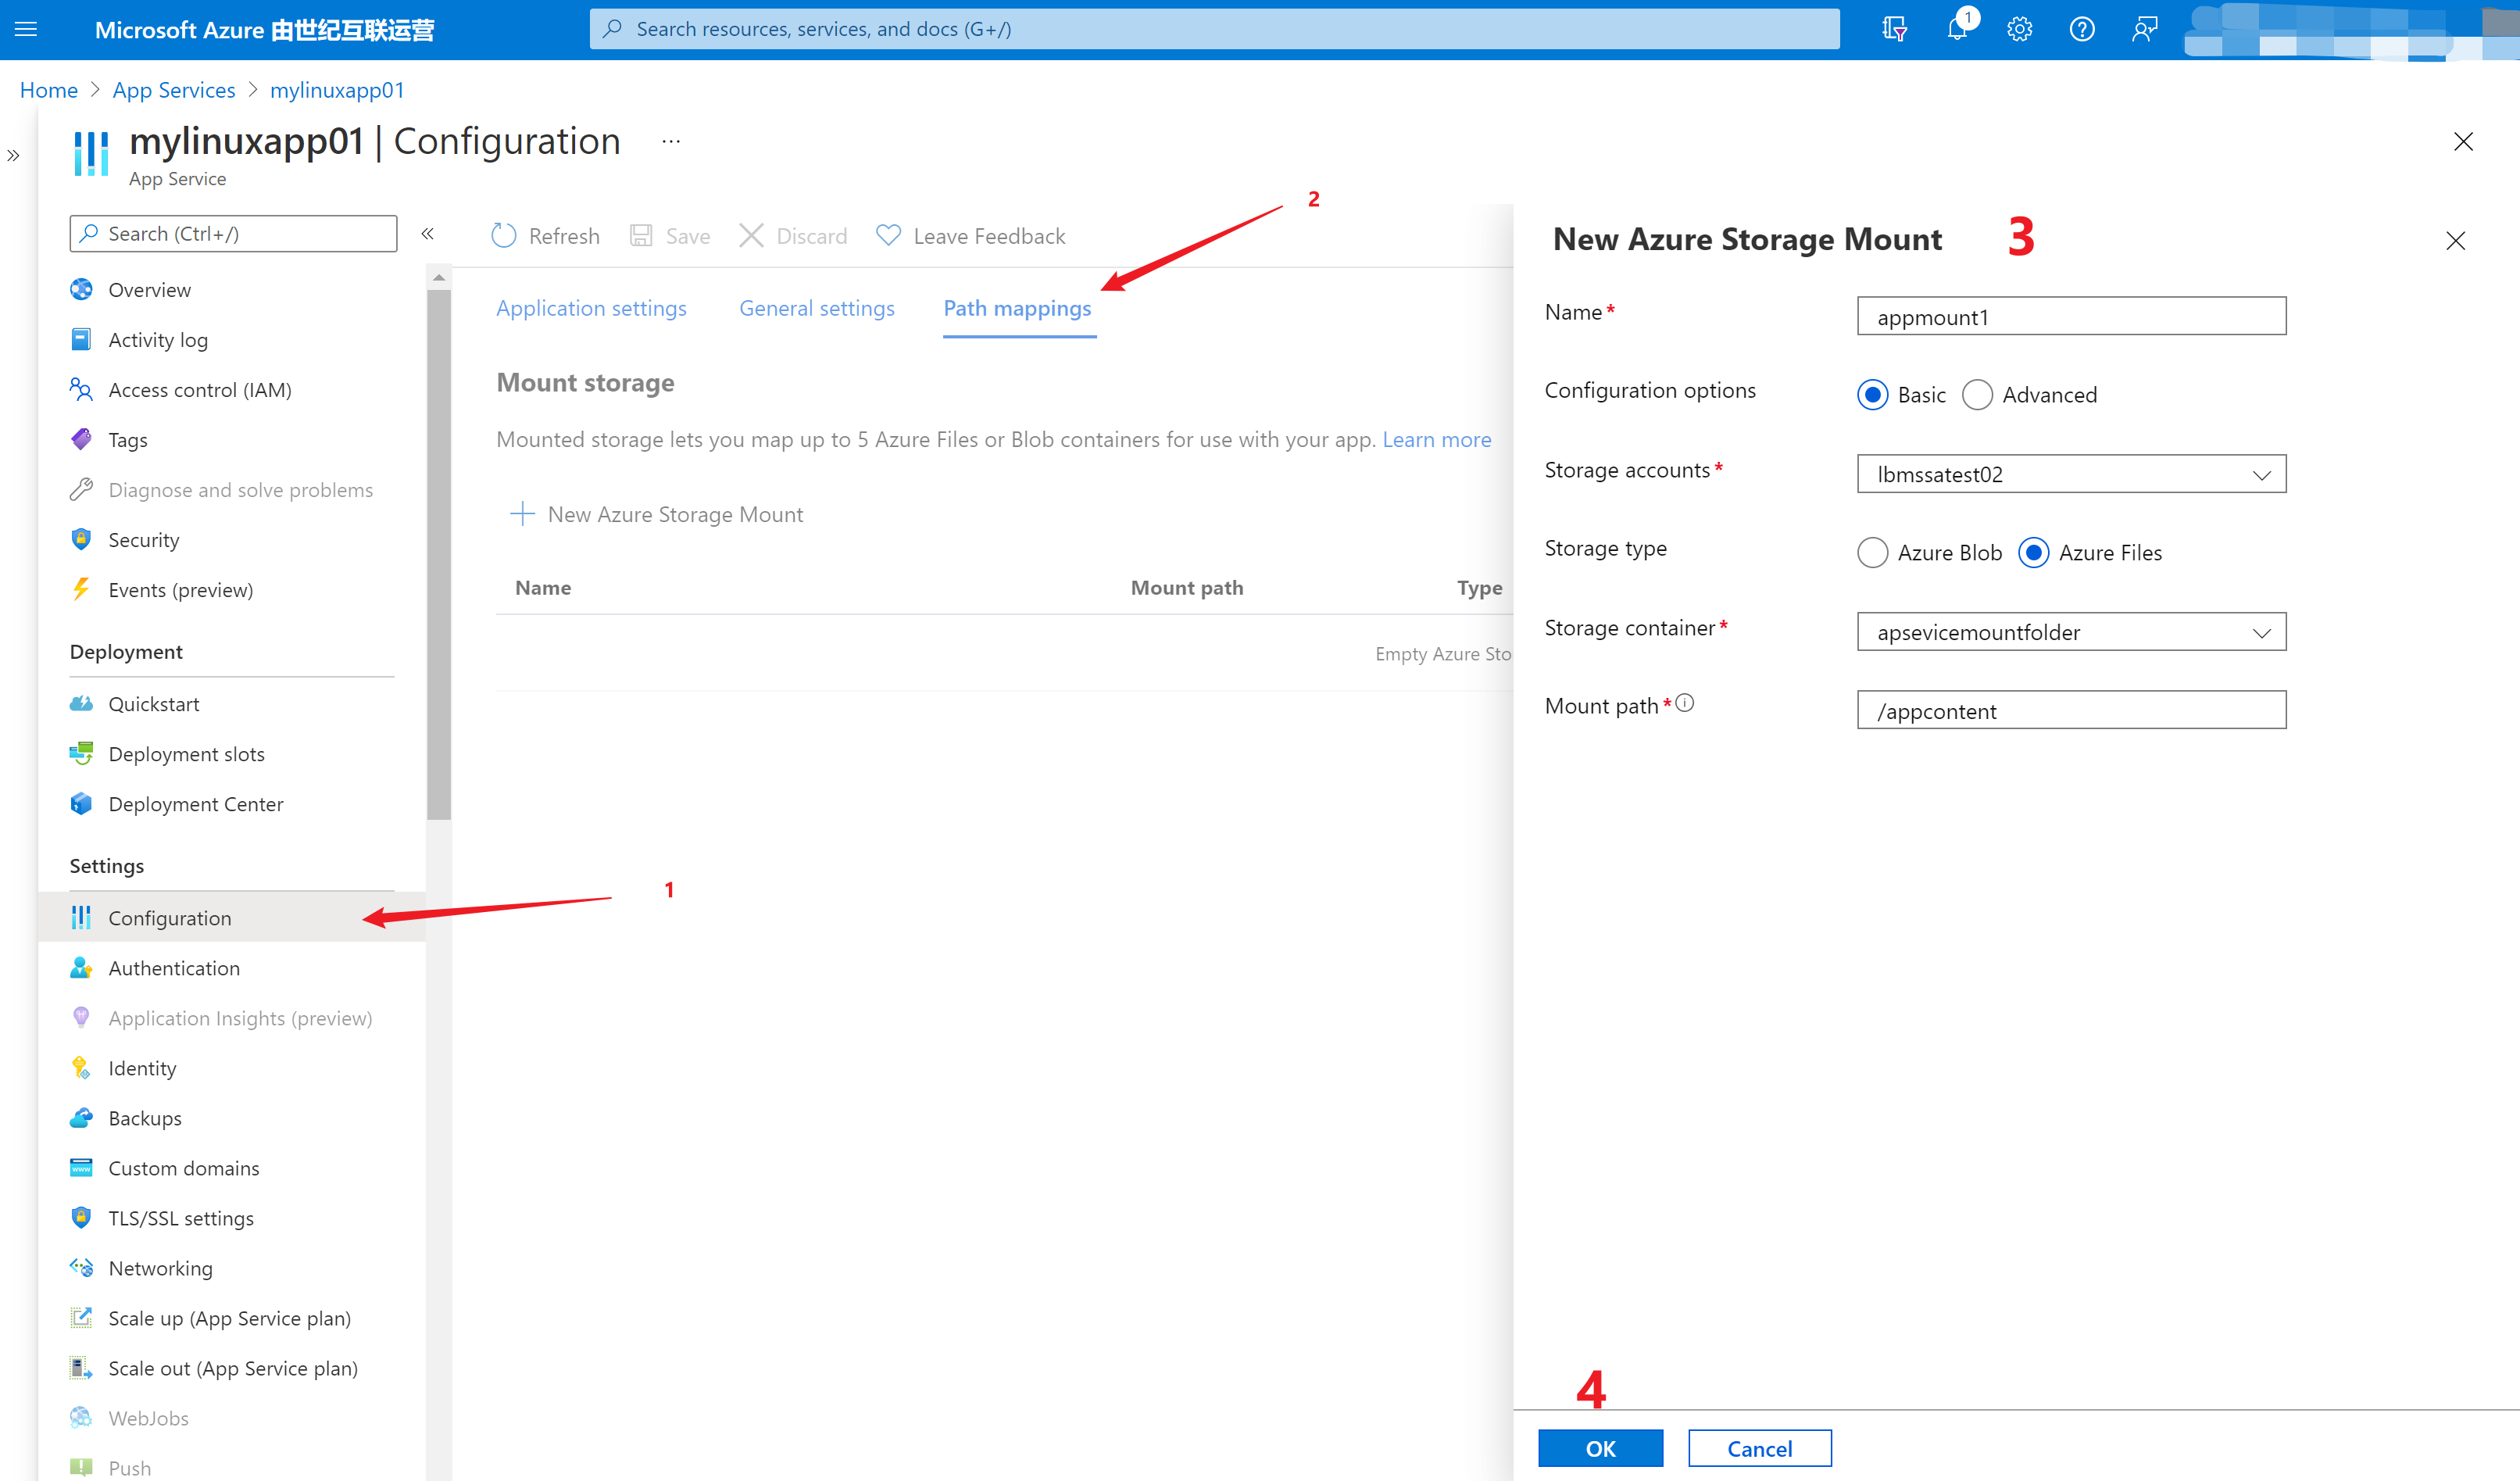
Task: Click the feedback person icon in header
Action: click(x=2144, y=29)
